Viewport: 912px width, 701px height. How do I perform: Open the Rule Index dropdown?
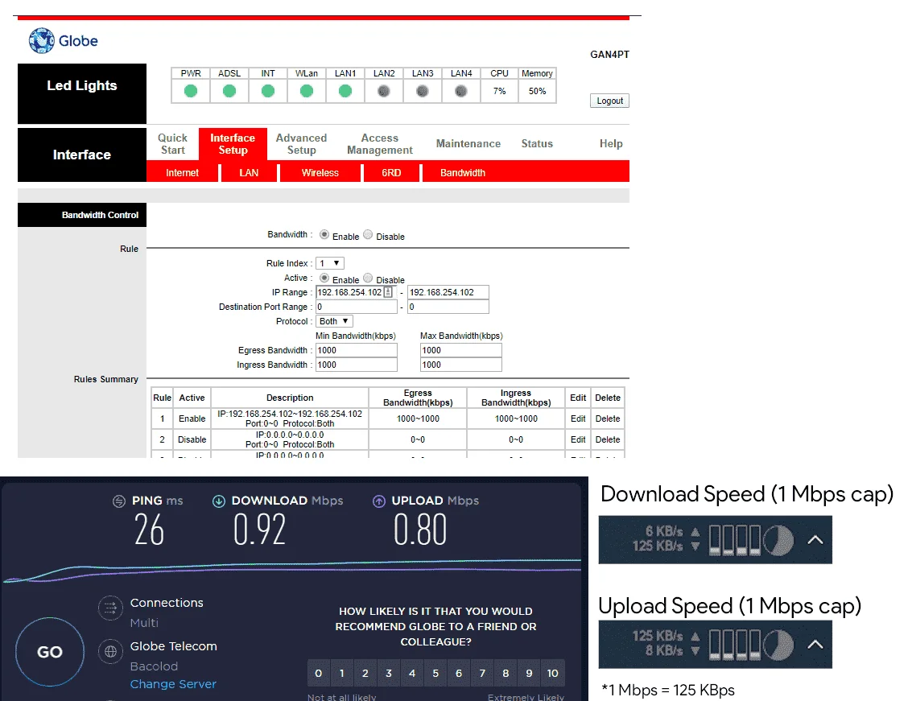click(x=330, y=263)
